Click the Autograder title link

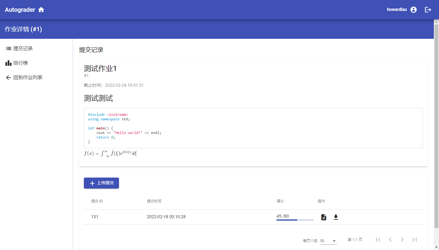pyautogui.click(x=20, y=10)
